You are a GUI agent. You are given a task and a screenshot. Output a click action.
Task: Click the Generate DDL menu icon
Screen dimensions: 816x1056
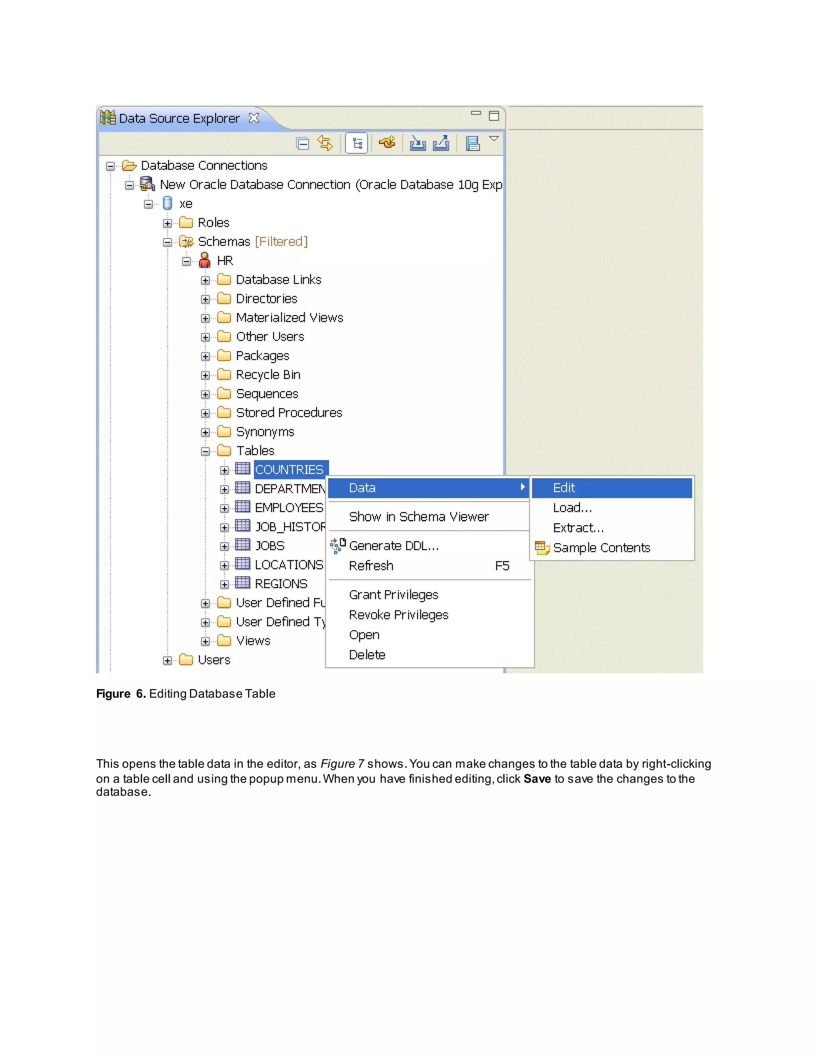338,546
